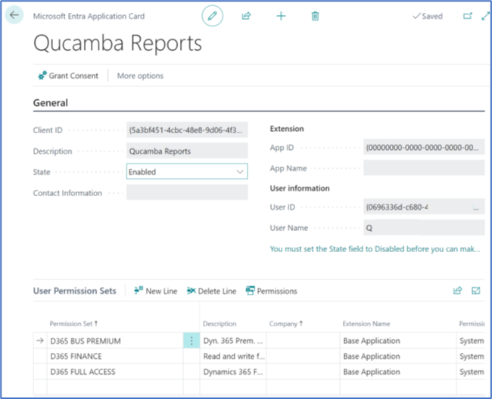Go back using the arrow button
Screen dimensions: 492x399
pyautogui.click(x=14, y=14)
